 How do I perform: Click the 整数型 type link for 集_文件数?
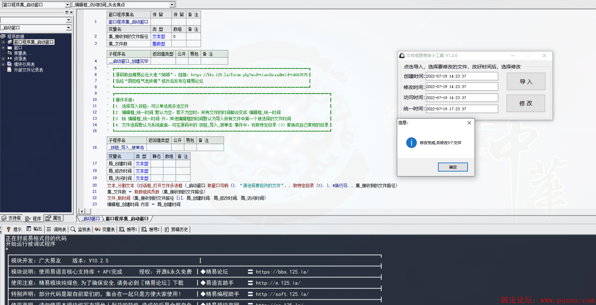[x=159, y=44]
